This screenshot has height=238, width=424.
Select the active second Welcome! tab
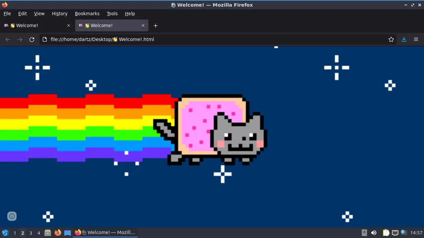(112, 25)
